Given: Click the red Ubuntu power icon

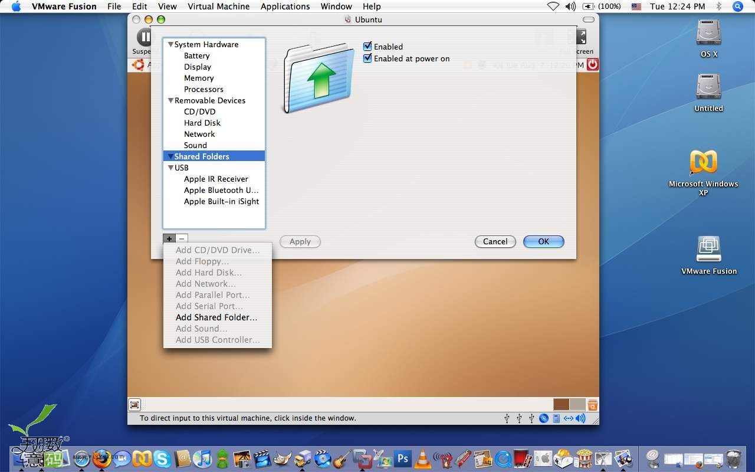Looking at the screenshot, I should click(x=592, y=65).
